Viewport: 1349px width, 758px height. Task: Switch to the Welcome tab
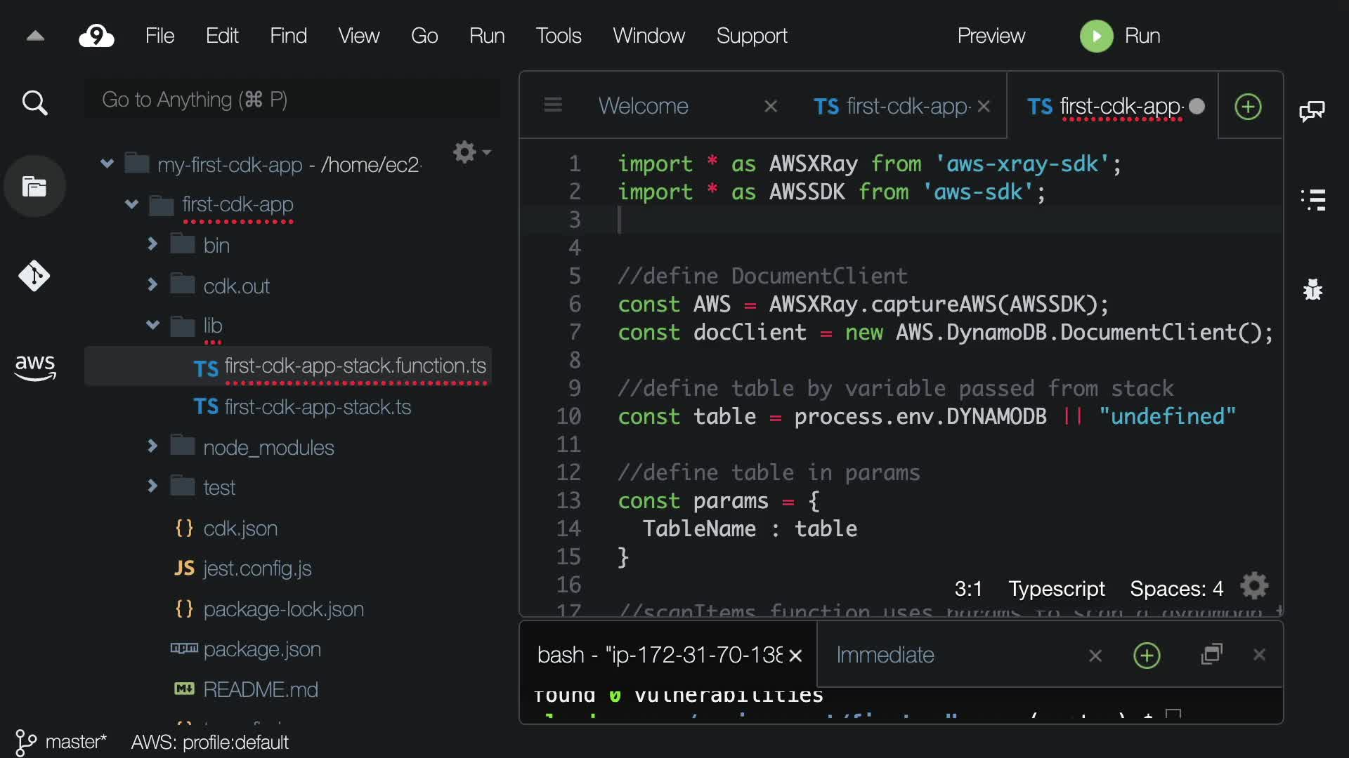click(x=643, y=106)
